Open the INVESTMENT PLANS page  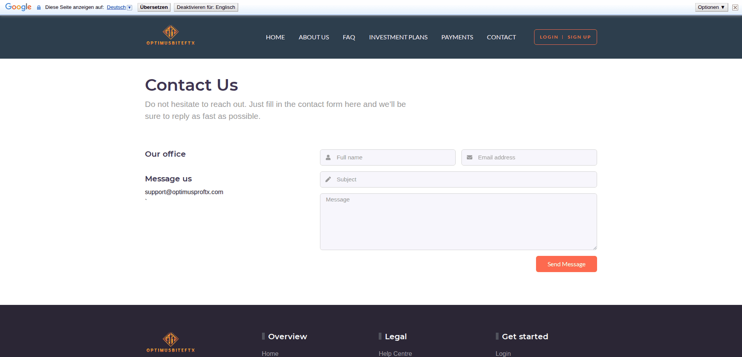[x=398, y=37]
